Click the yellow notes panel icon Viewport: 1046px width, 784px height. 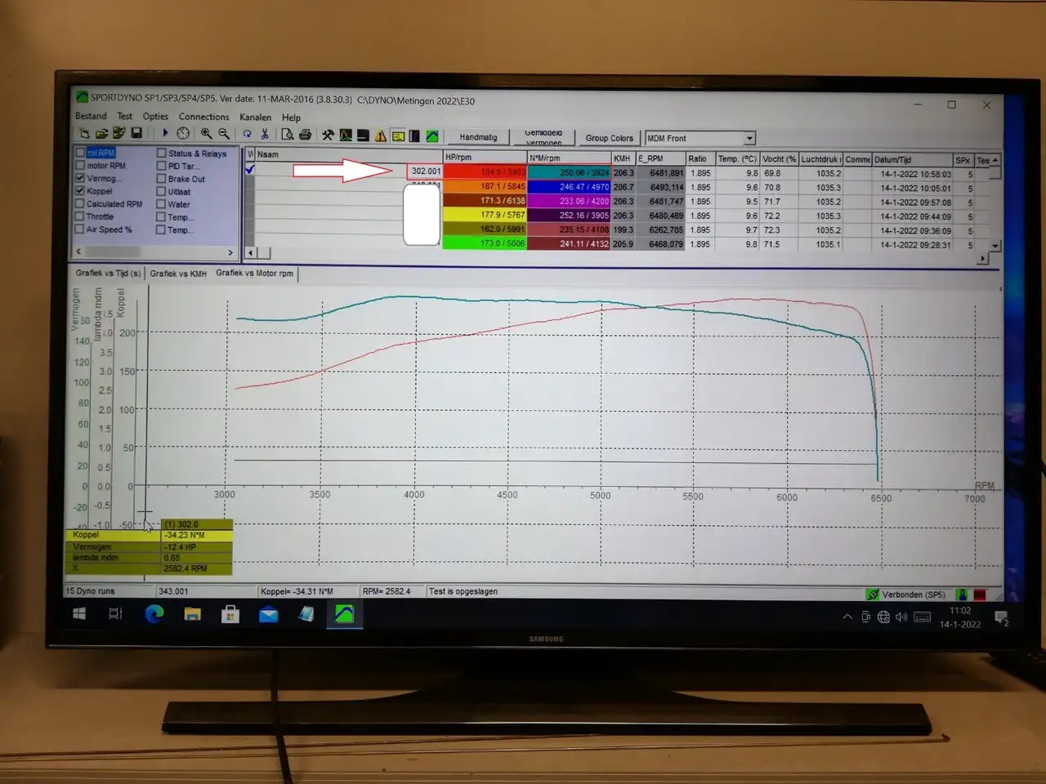coord(398,136)
